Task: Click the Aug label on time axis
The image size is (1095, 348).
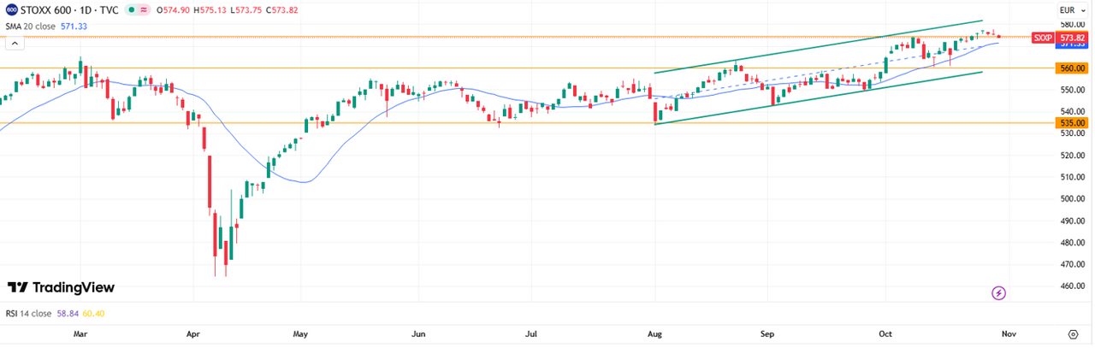Action: (655, 333)
